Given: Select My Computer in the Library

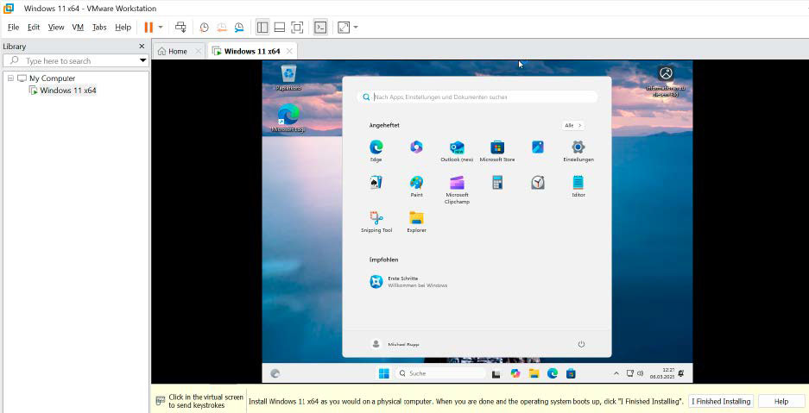Looking at the screenshot, I should [x=52, y=78].
